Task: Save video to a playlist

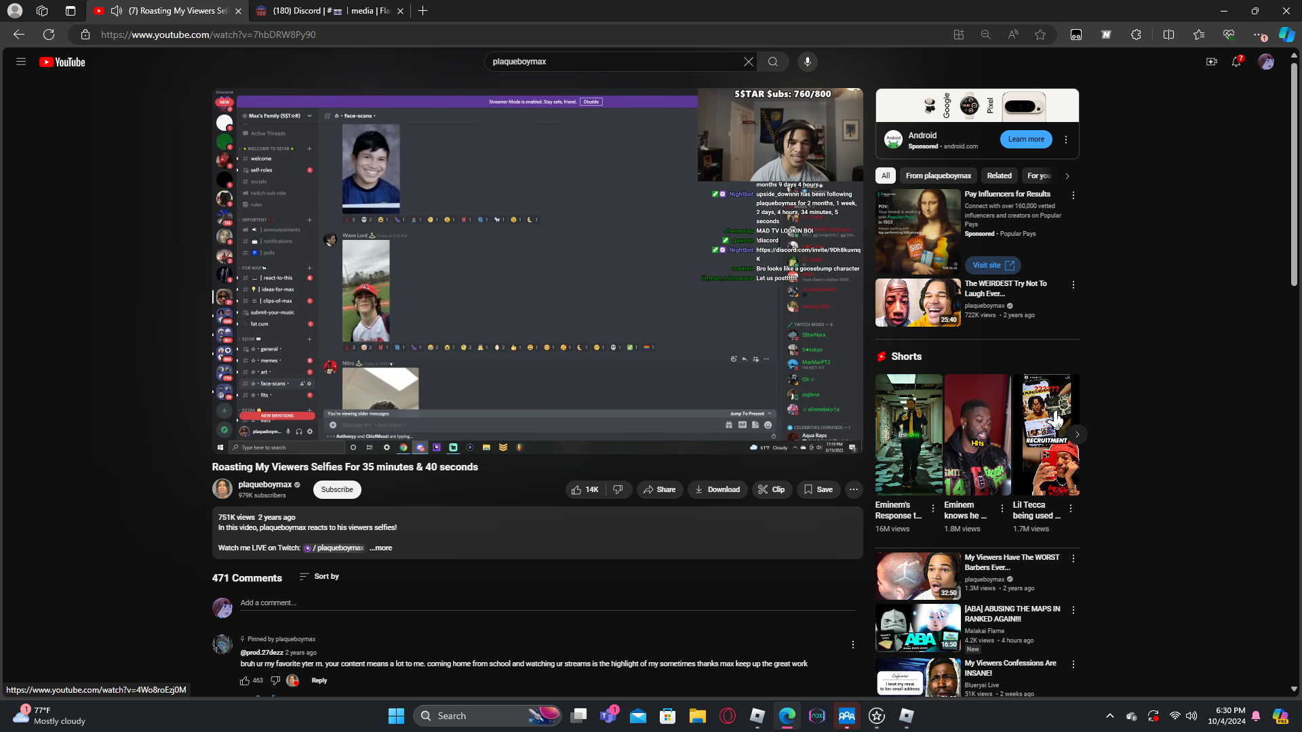Action: (818, 489)
